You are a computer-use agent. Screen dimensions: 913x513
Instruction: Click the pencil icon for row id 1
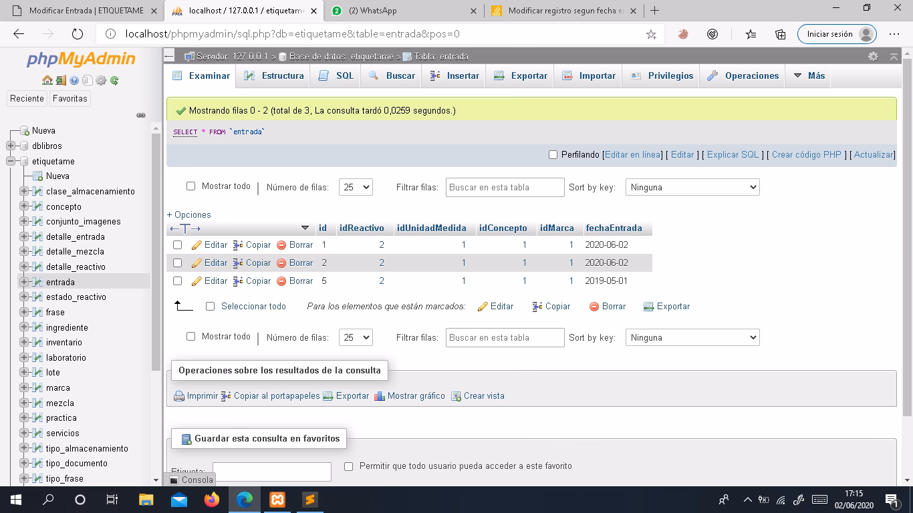(197, 245)
